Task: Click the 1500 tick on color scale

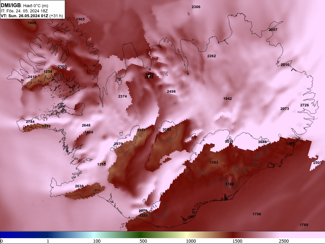Action: (x=237, y=241)
